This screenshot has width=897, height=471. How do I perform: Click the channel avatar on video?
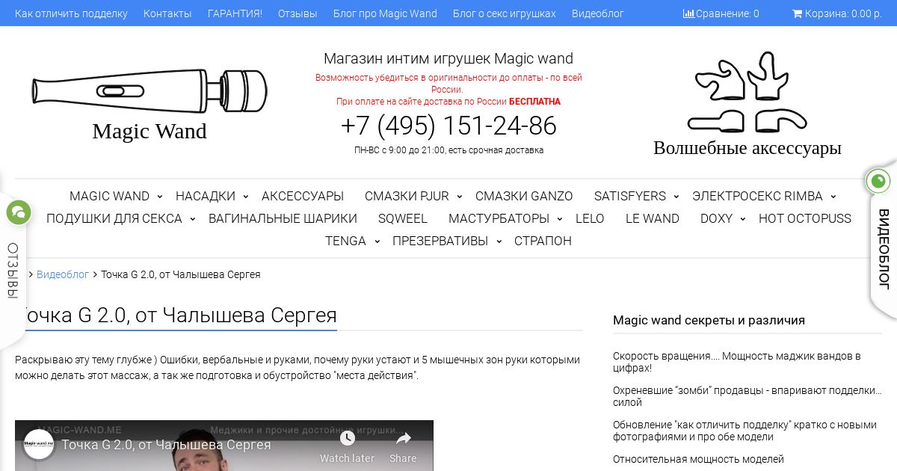coord(39,444)
